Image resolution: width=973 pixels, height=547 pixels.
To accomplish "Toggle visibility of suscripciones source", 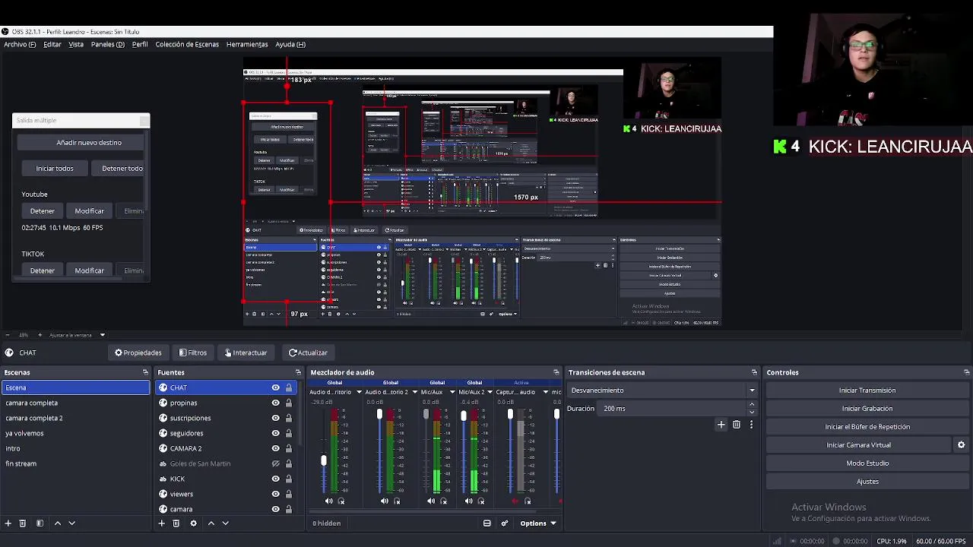I will 275,418.
